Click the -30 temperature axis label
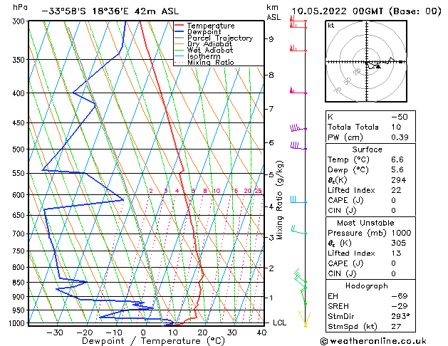The width and height of the screenshot is (448, 346). [x=55, y=332]
